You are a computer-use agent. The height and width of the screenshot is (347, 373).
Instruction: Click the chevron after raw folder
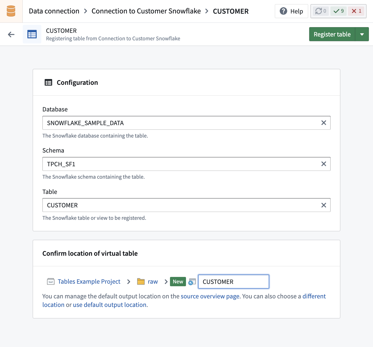pyautogui.click(x=166, y=282)
